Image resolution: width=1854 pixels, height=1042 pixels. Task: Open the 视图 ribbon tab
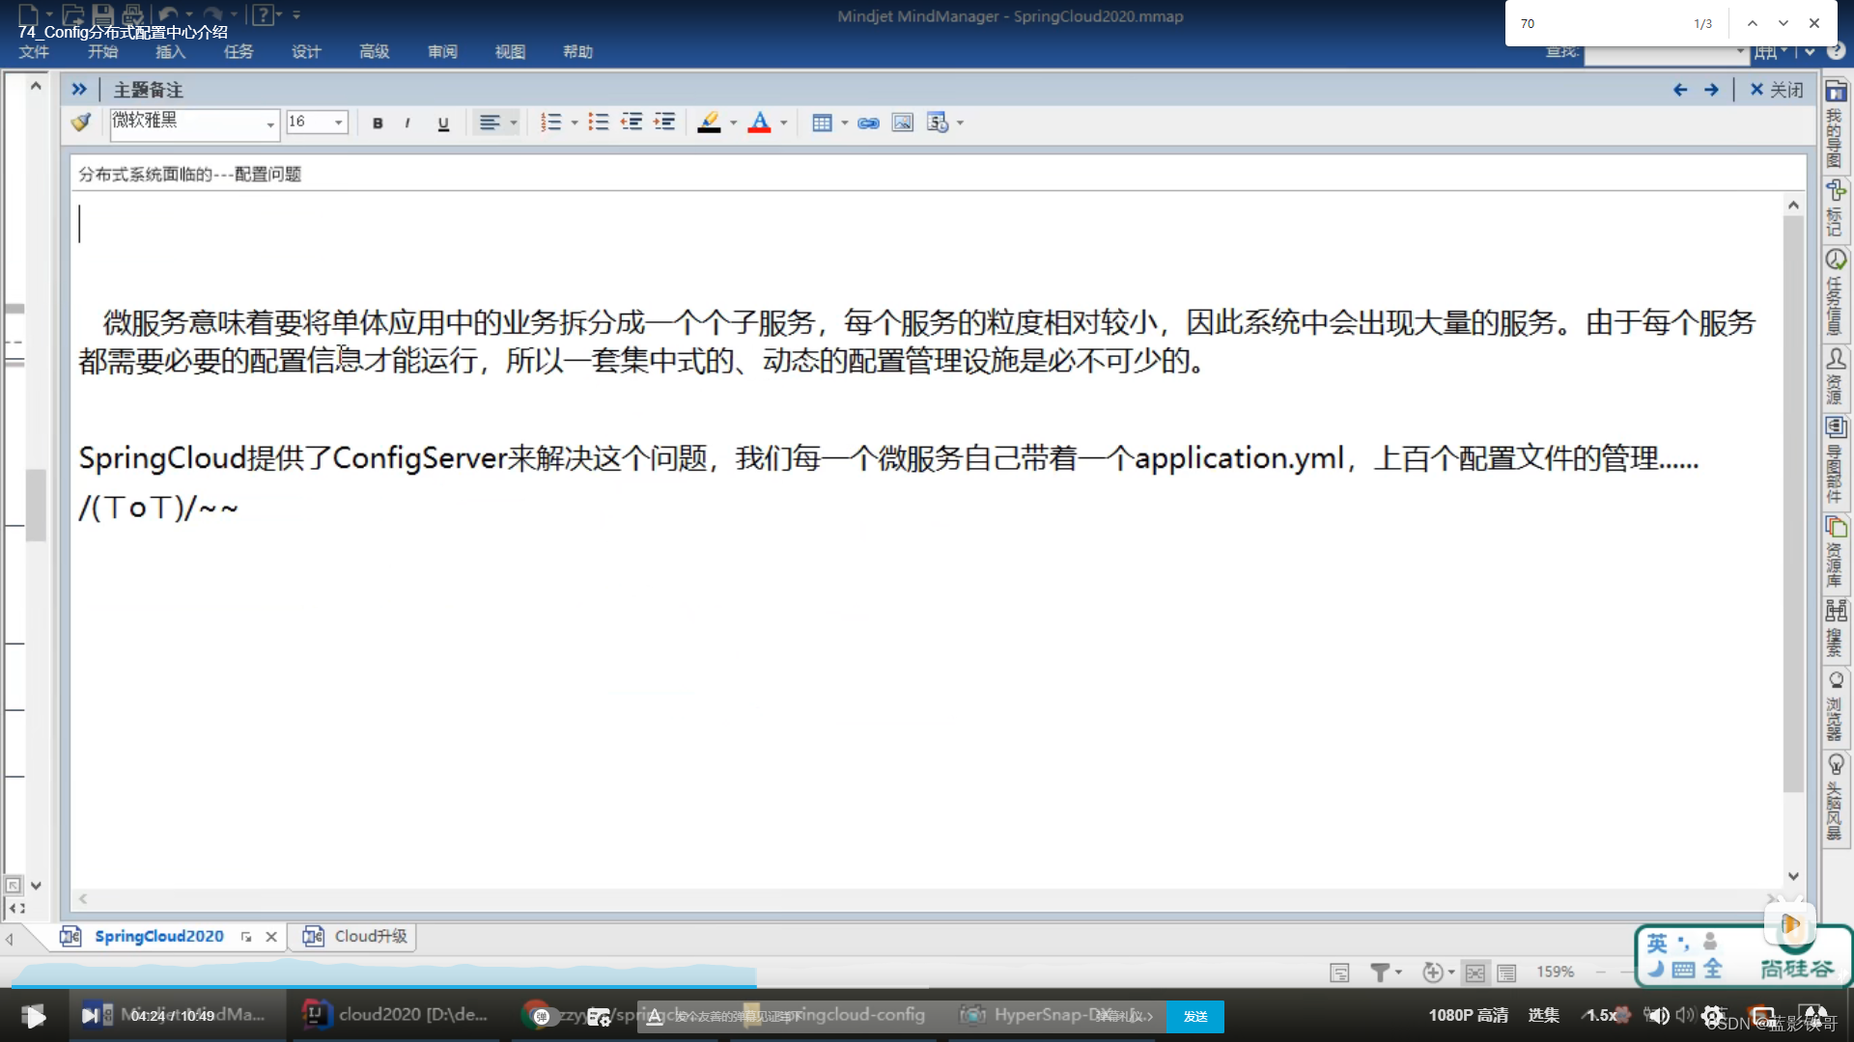pos(510,52)
